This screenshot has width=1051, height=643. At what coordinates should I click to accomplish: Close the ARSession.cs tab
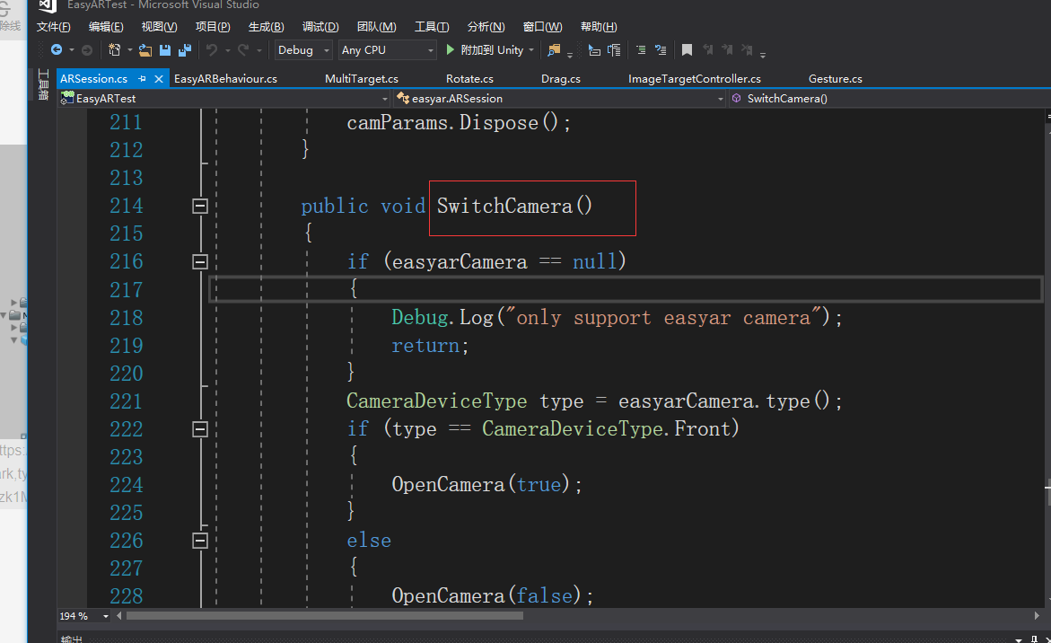tap(159, 78)
